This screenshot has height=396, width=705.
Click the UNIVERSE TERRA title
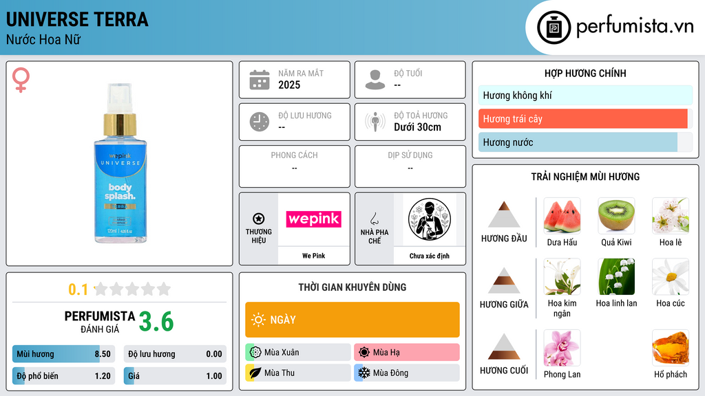77,19
